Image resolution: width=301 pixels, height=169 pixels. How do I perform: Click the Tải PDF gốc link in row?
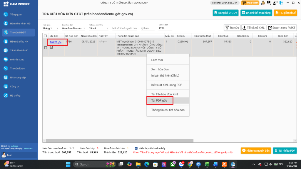click(x=56, y=43)
